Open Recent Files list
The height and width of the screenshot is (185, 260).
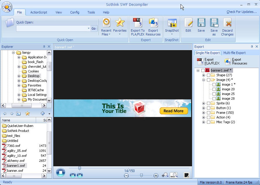106,27
